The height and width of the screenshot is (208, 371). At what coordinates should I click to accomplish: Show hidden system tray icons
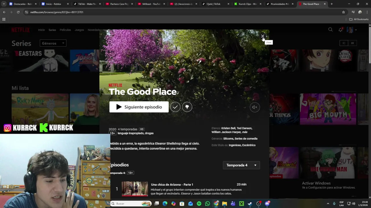[328, 204]
